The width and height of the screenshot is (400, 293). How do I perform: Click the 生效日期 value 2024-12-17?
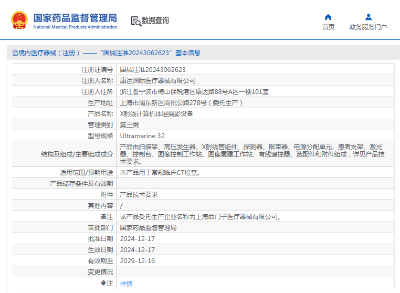(x=137, y=249)
